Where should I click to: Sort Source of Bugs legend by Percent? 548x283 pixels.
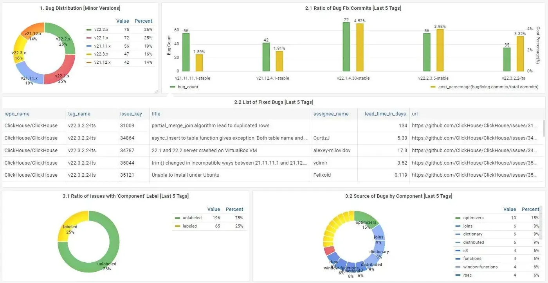point(530,209)
